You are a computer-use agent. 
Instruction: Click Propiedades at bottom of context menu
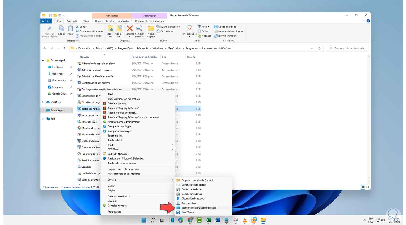(114, 212)
